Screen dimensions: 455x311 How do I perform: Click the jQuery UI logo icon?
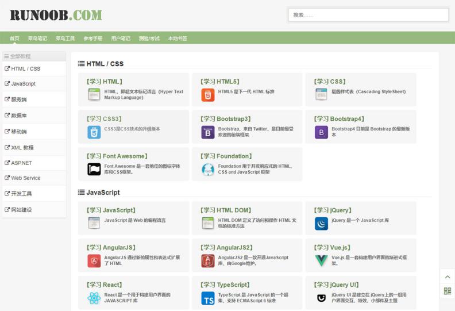click(x=321, y=298)
